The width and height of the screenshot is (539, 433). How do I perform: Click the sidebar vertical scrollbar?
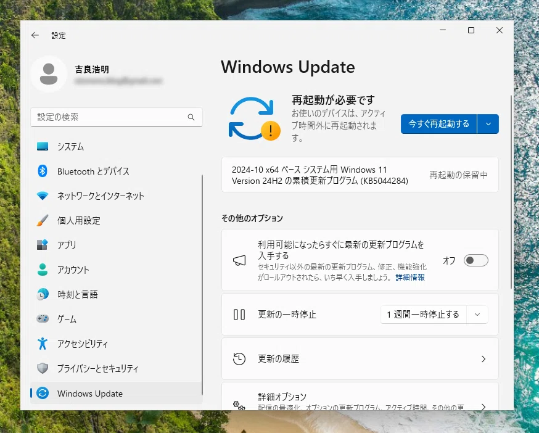tap(202, 285)
